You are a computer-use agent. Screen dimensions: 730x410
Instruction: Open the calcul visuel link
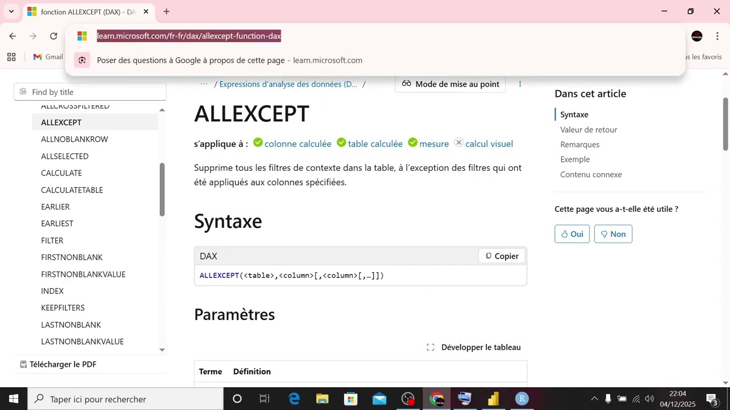click(x=489, y=143)
